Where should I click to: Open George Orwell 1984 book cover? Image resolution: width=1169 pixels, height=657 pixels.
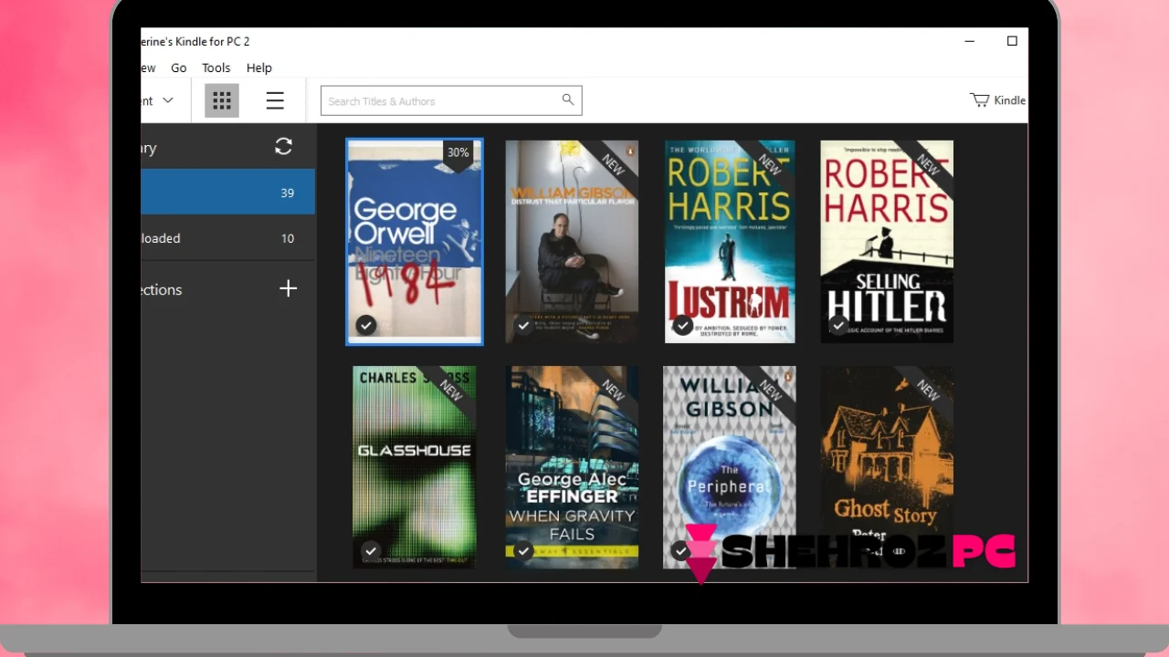coord(415,242)
